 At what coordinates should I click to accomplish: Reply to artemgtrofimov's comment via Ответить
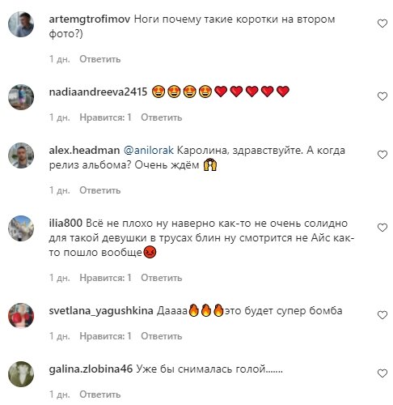tap(99, 59)
